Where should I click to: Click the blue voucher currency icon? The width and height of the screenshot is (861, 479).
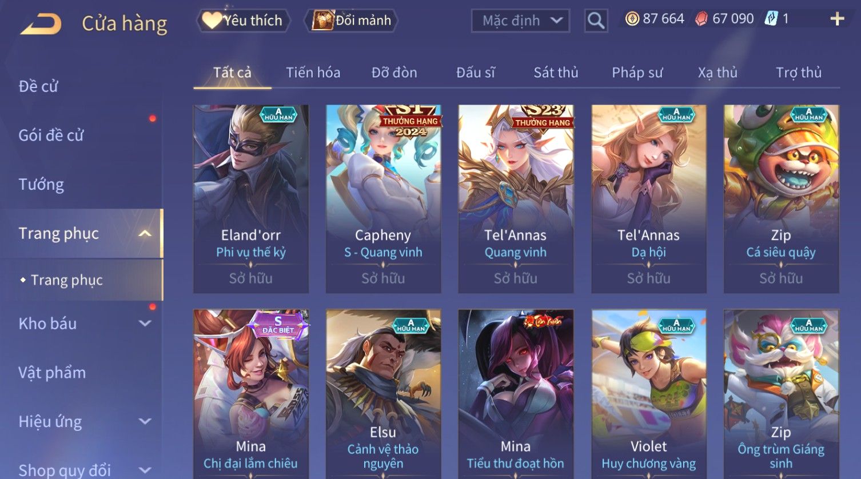[771, 19]
